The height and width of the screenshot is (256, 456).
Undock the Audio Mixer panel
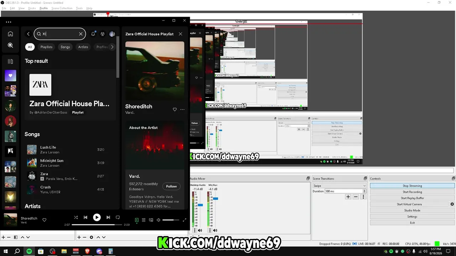pyautogui.click(x=308, y=178)
